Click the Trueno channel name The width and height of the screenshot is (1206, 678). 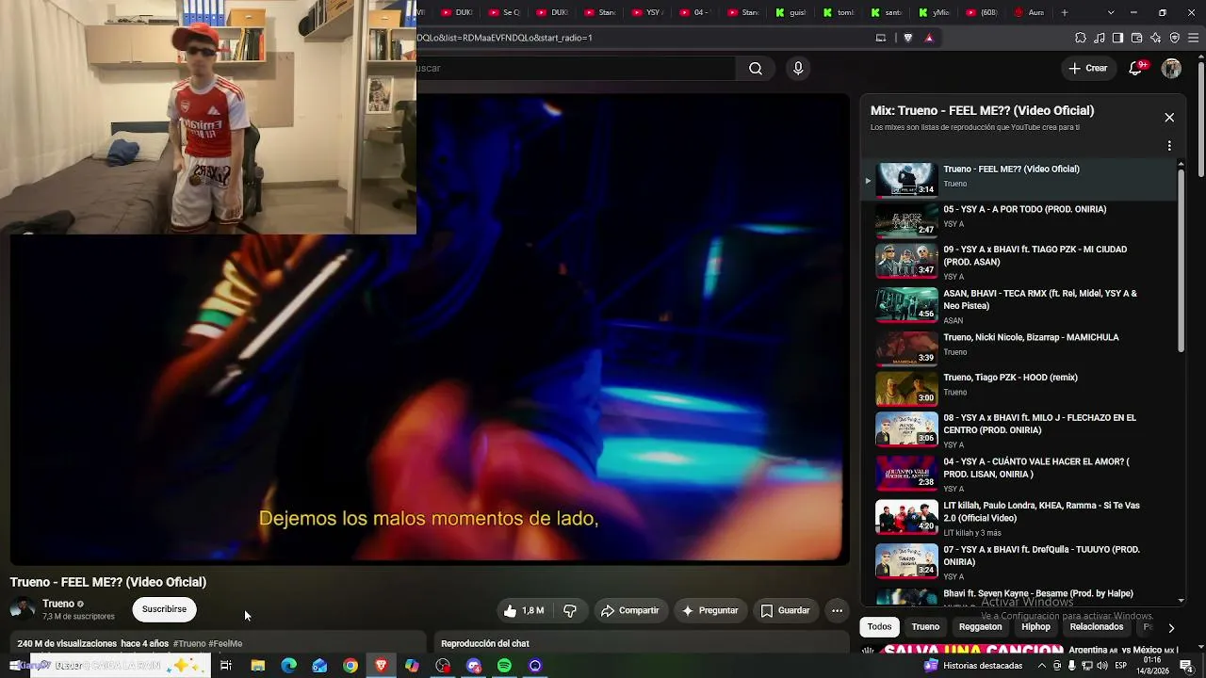pyautogui.click(x=58, y=604)
